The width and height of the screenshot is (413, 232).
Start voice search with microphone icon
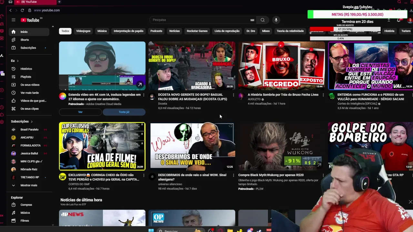click(276, 20)
